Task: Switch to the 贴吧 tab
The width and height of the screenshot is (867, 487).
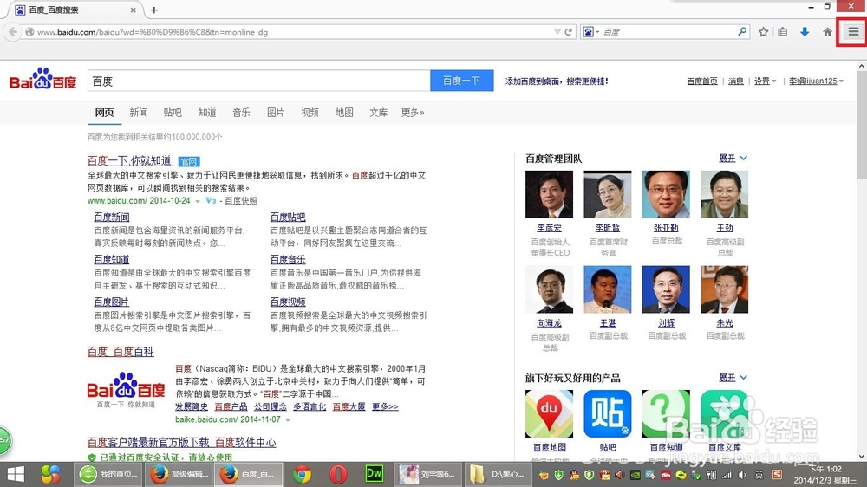Action: tap(173, 113)
